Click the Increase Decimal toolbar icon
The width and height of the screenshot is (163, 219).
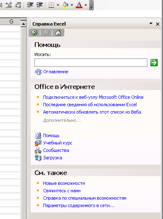[x=9, y=5]
